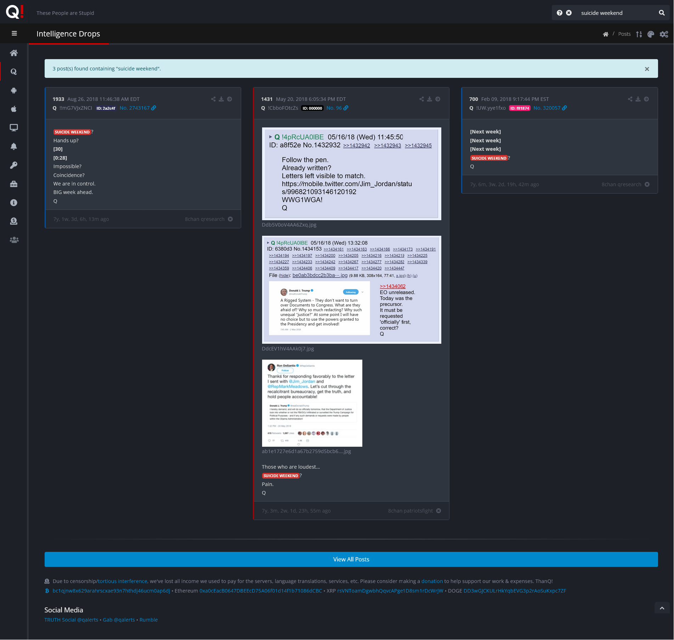This screenshot has width=674, height=640.
Task: Open post 700 arrow icon
Action: tap(646, 99)
